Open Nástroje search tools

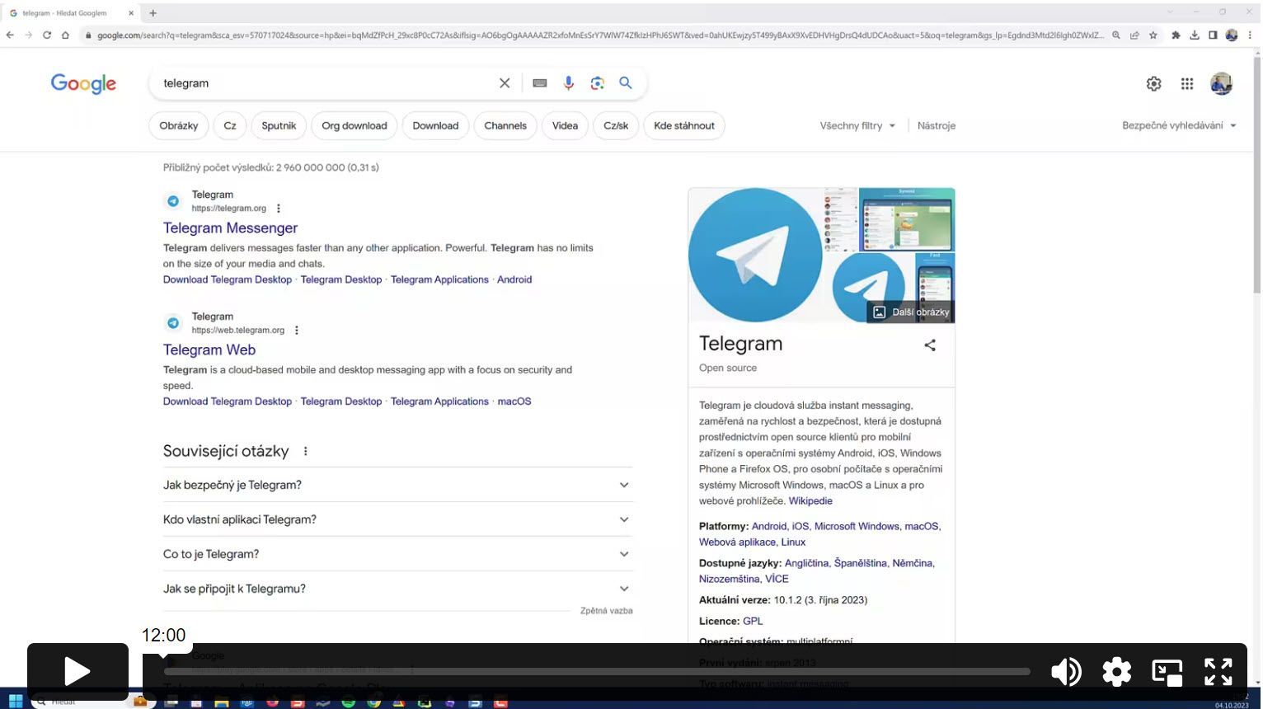tap(937, 126)
